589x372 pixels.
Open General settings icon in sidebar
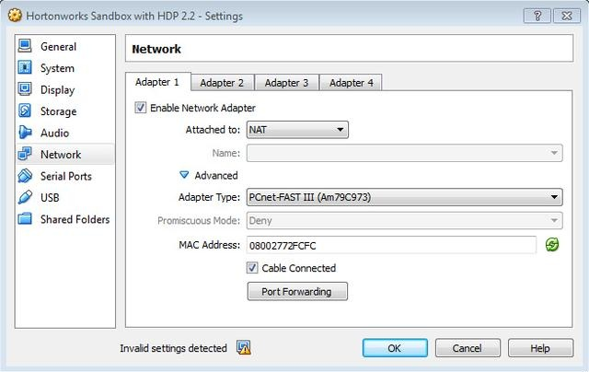tap(25, 47)
